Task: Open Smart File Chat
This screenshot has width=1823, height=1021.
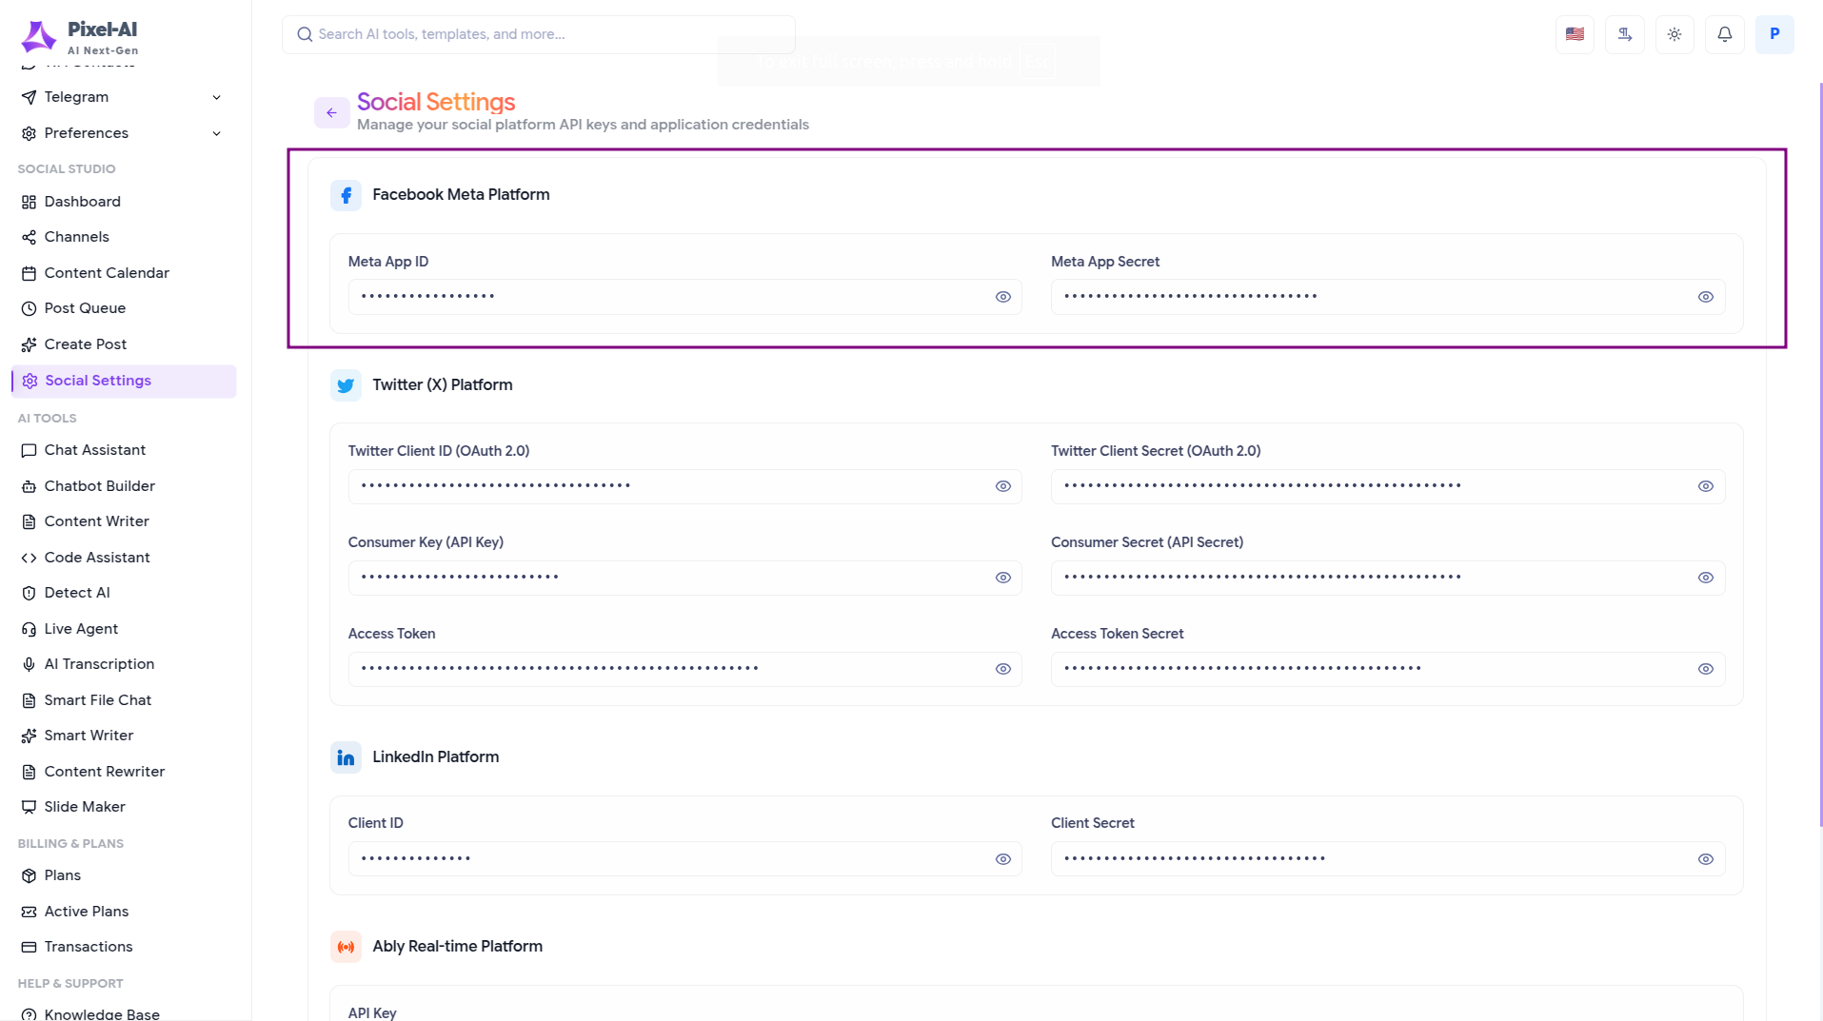Action: (124, 700)
